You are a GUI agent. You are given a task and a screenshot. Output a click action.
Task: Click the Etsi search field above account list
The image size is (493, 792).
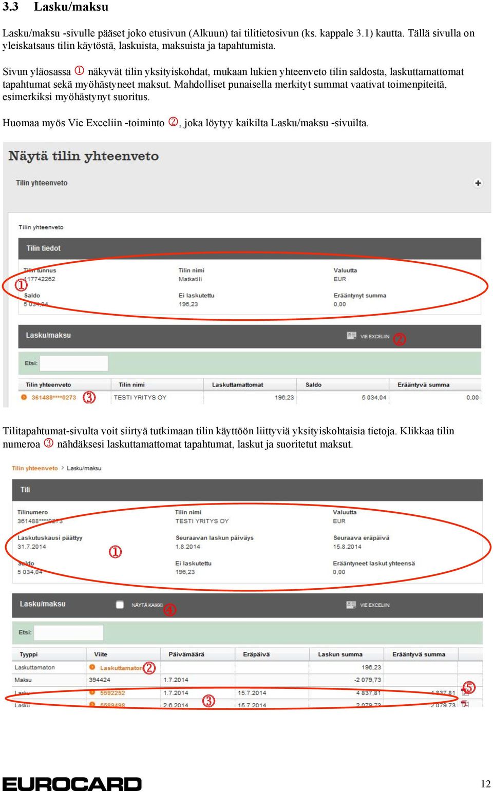click(74, 363)
